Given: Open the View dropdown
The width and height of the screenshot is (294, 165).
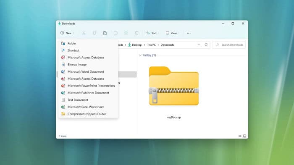Looking at the screenshot, I should pos(173,33).
